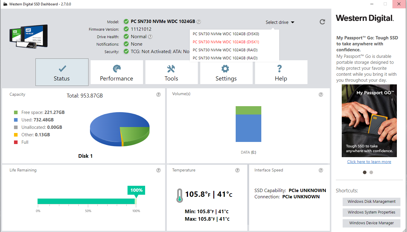Click the PCIe UNKNOWN SSD Capability value

click(307, 190)
